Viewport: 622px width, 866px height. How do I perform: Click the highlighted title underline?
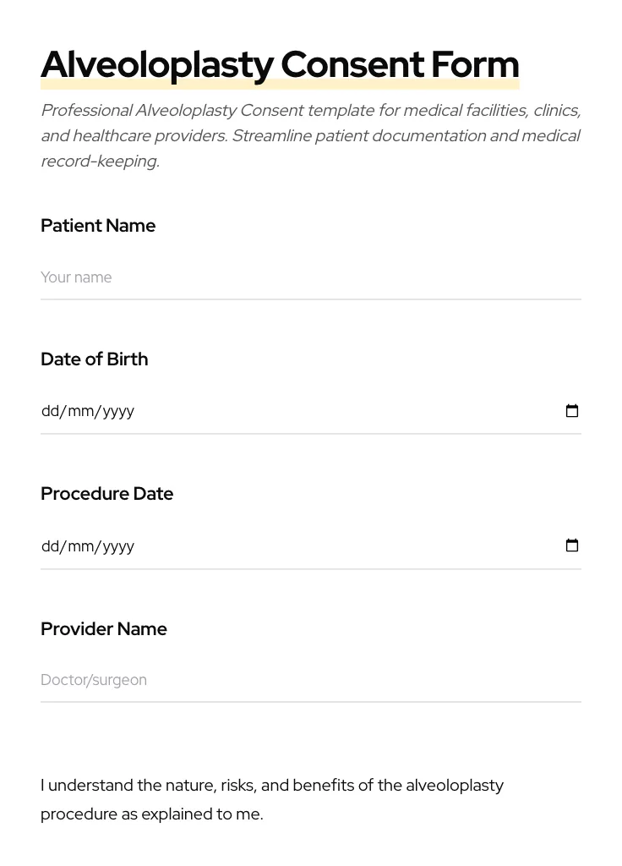[280, 82]
